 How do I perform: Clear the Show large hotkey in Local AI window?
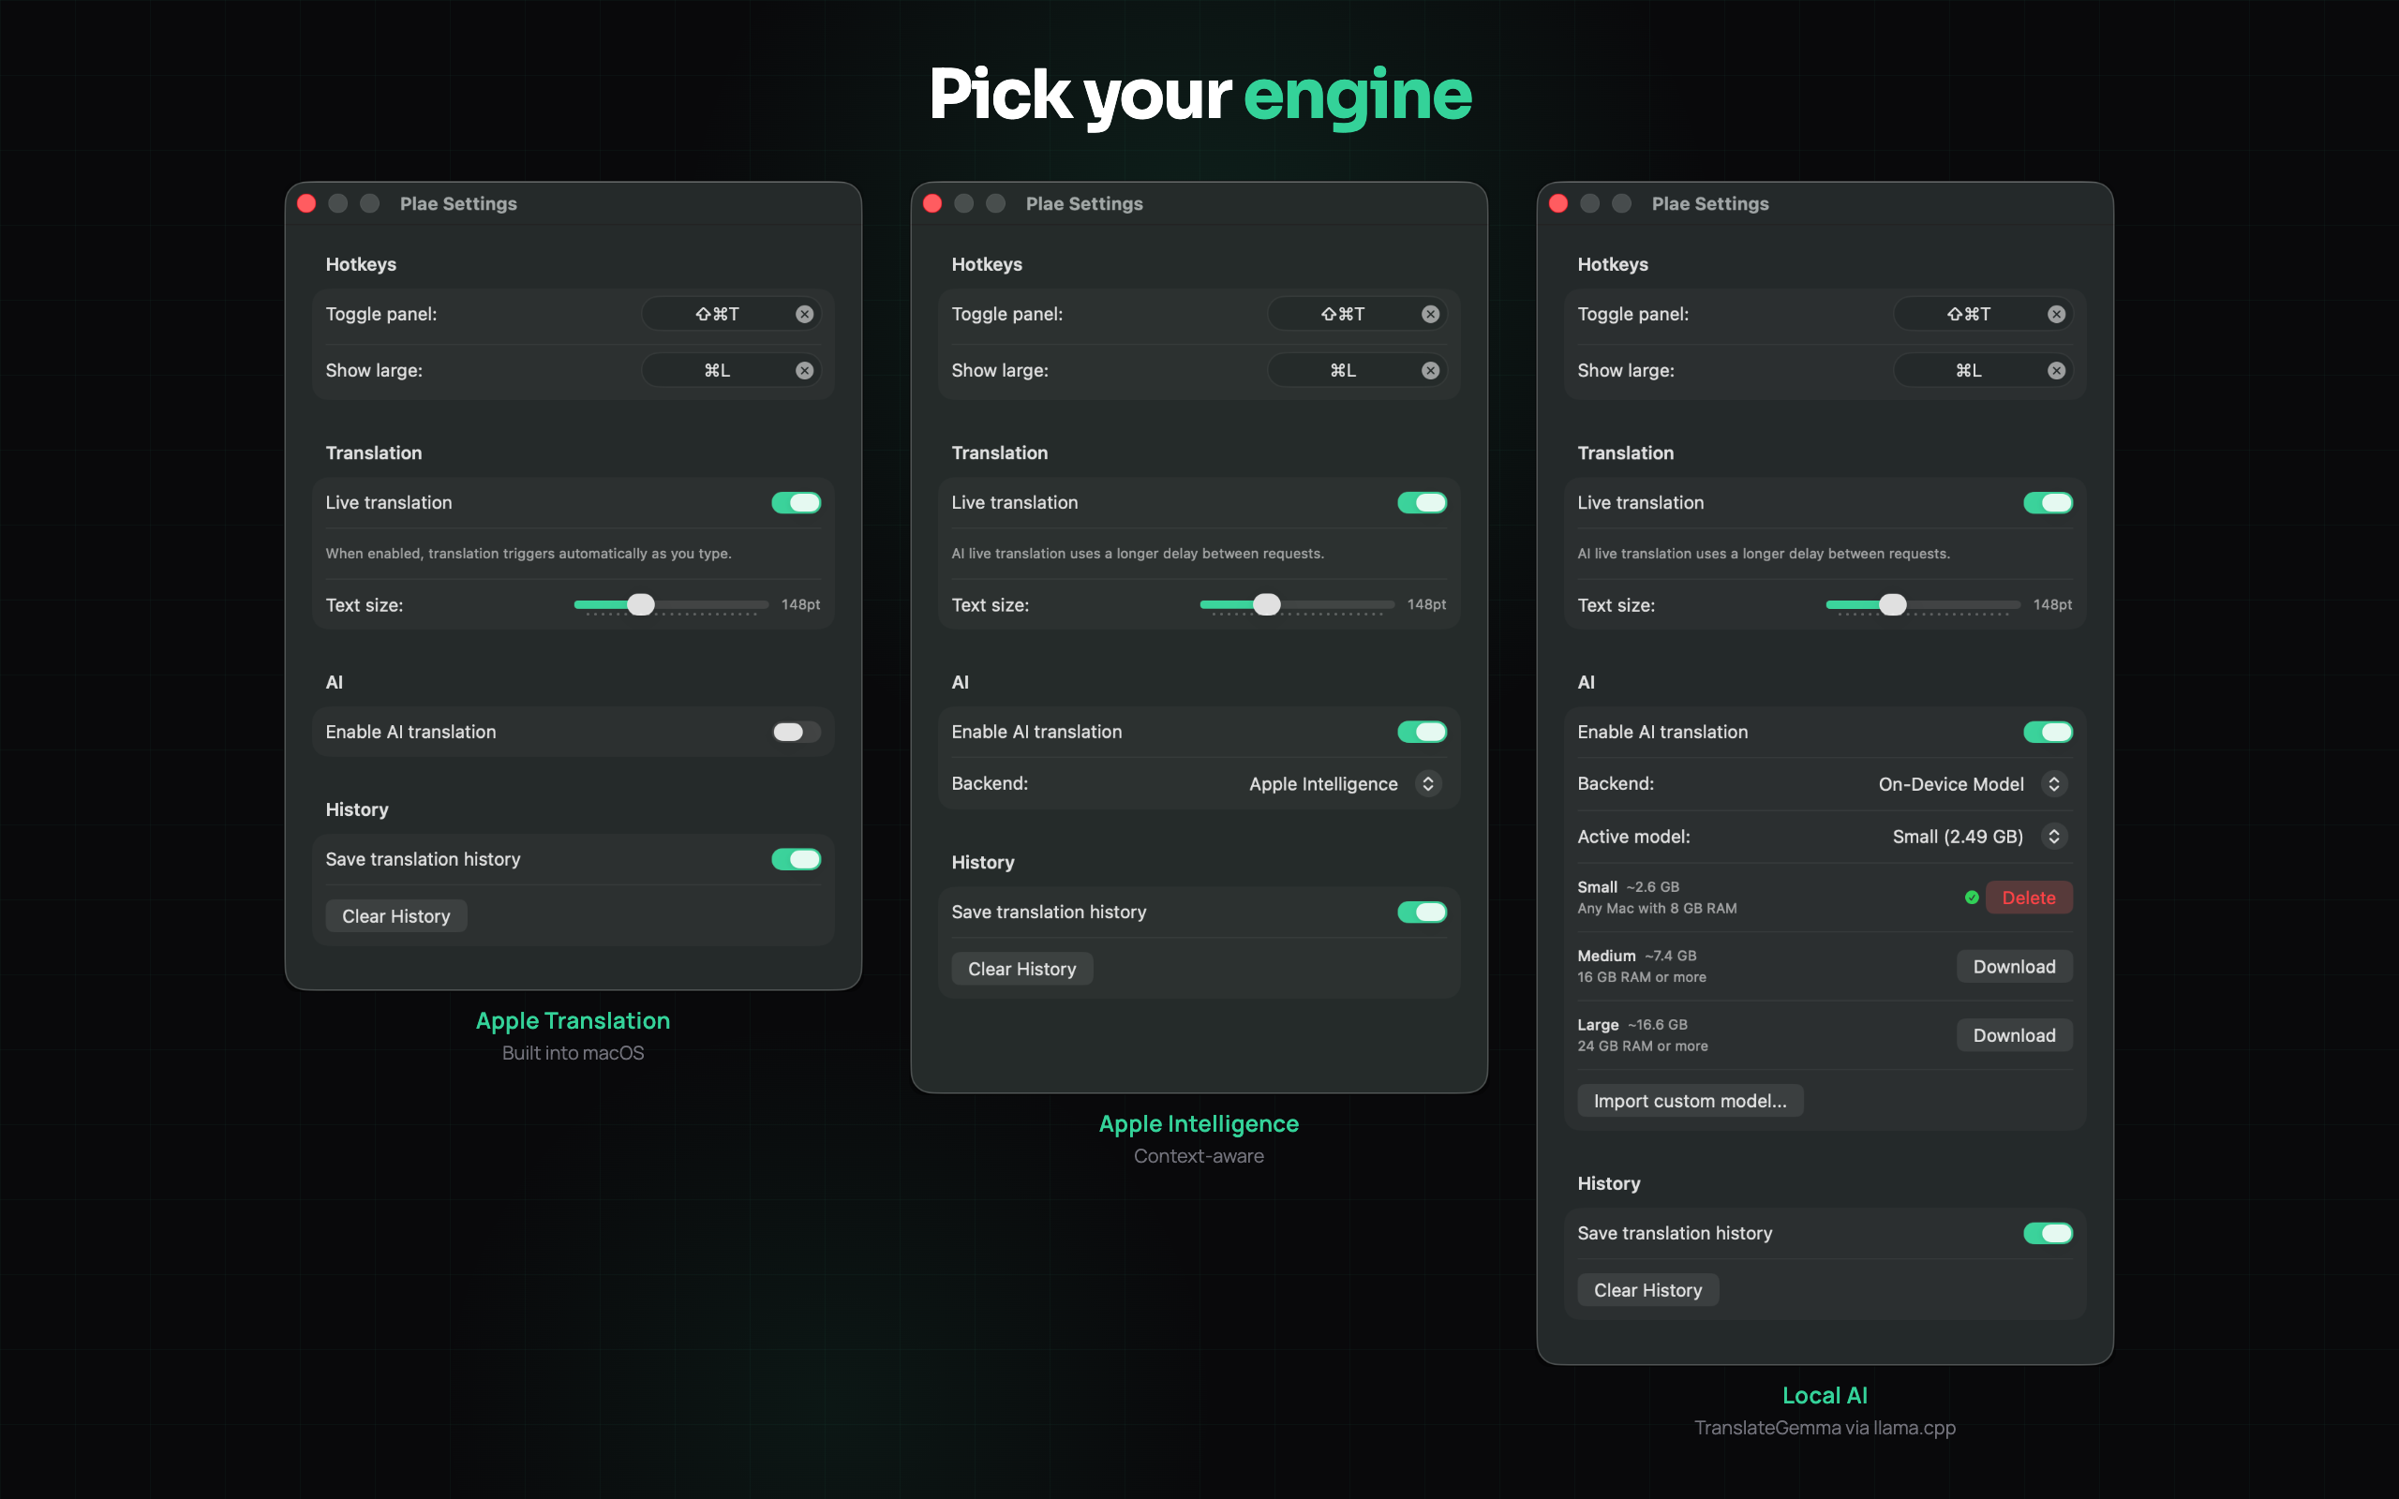tap(2056, 370)
